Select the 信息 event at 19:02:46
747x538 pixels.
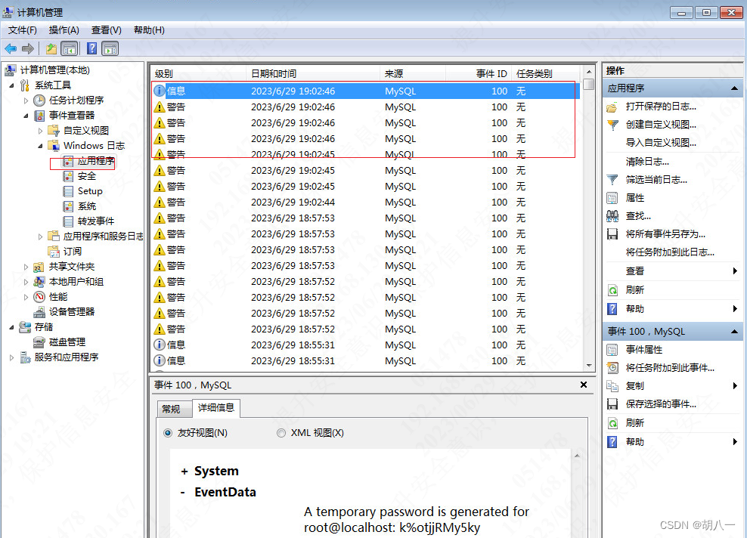[x=366, y=91]
